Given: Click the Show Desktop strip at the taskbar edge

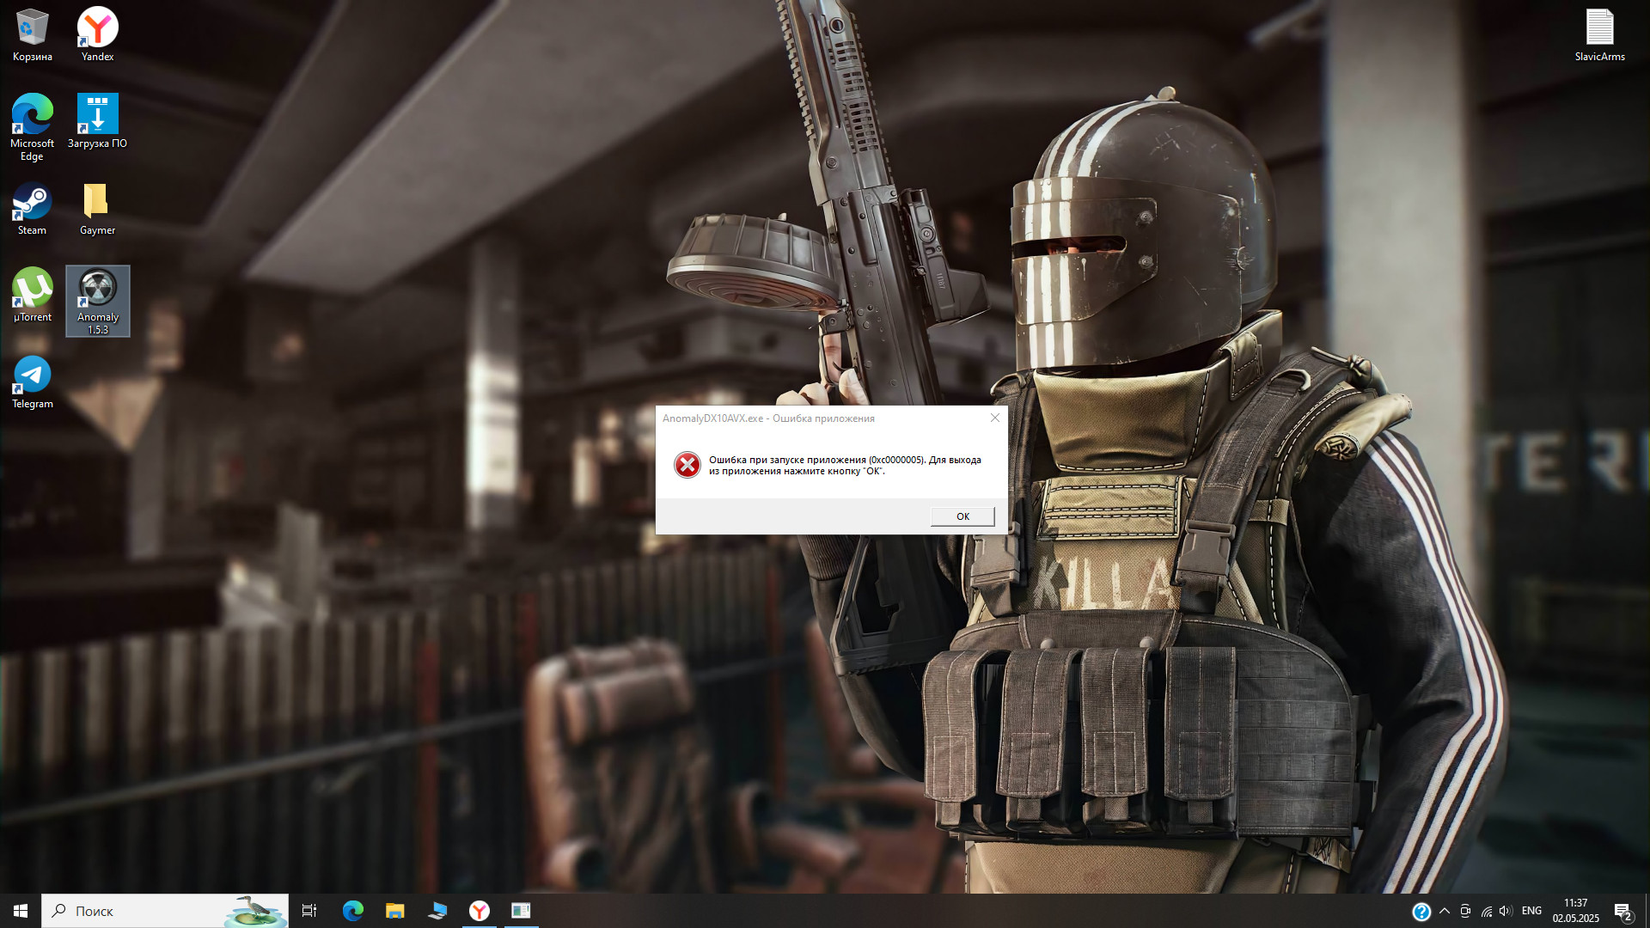Looking at the screenshot, I should coord(1647,911).
